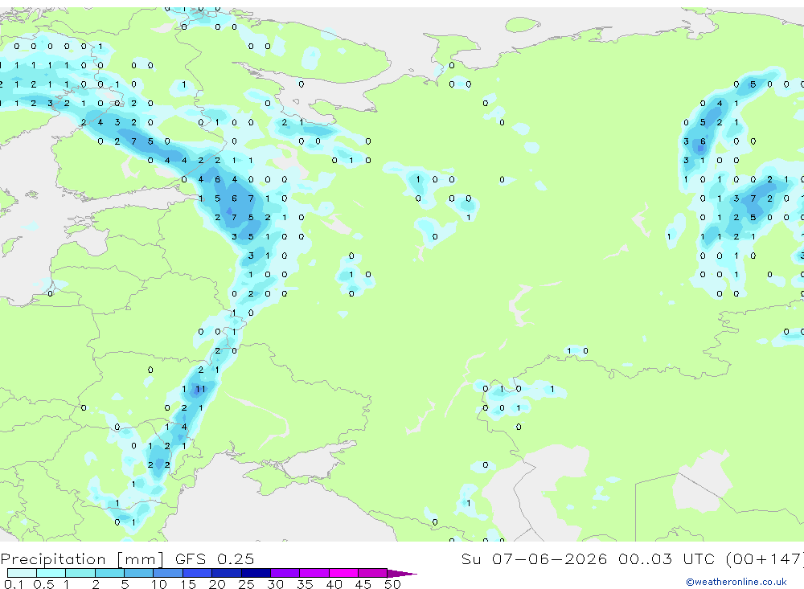This screenshot has width=804, height=589.
Task: Click the 0.5–1 mm legend color box
Action: pyautogui.click(x=51, y=573)
